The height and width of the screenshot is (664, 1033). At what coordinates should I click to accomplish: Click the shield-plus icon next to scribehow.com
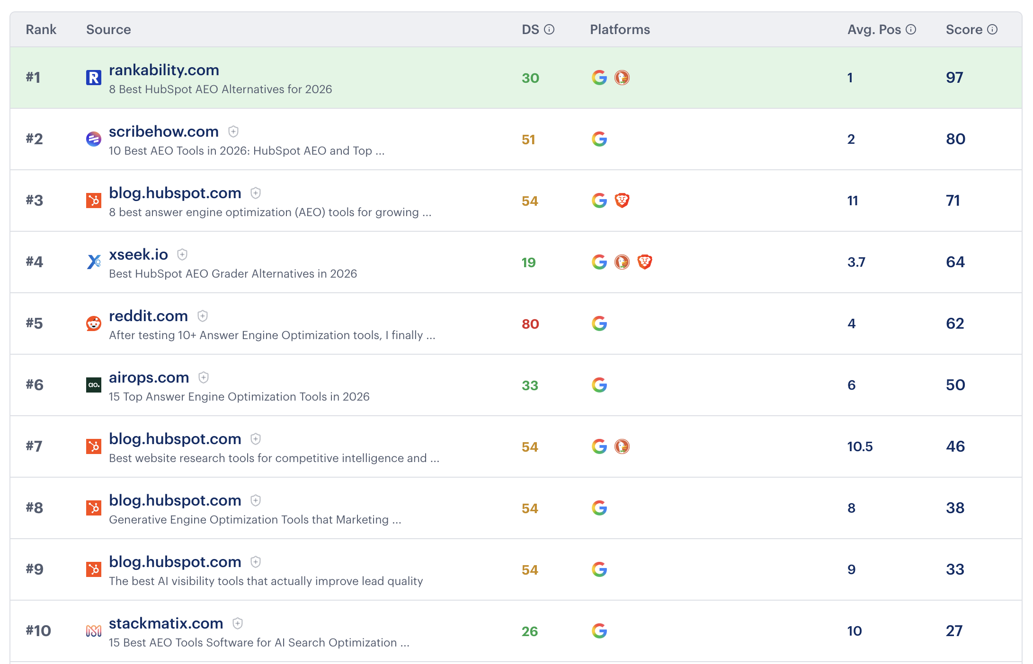pyautogui.click(x=233, y=132)
